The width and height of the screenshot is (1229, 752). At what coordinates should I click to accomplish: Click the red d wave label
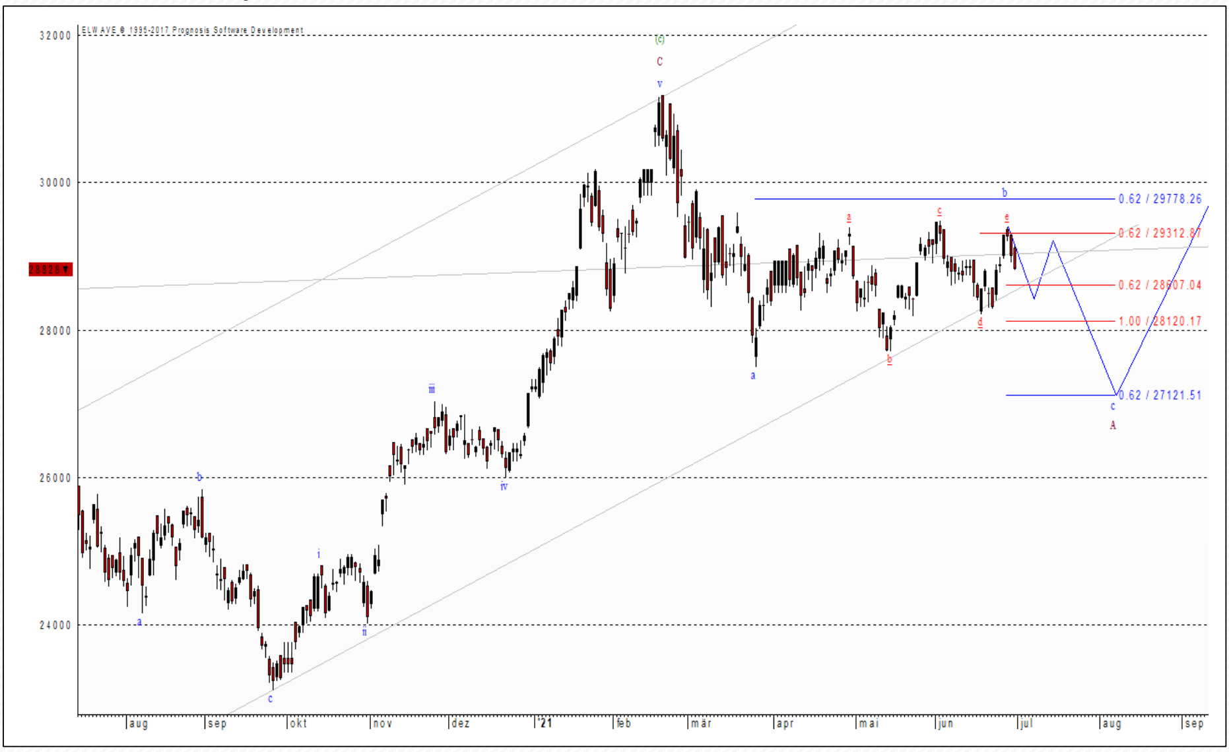pyautogui.click(x=980, y=322)
